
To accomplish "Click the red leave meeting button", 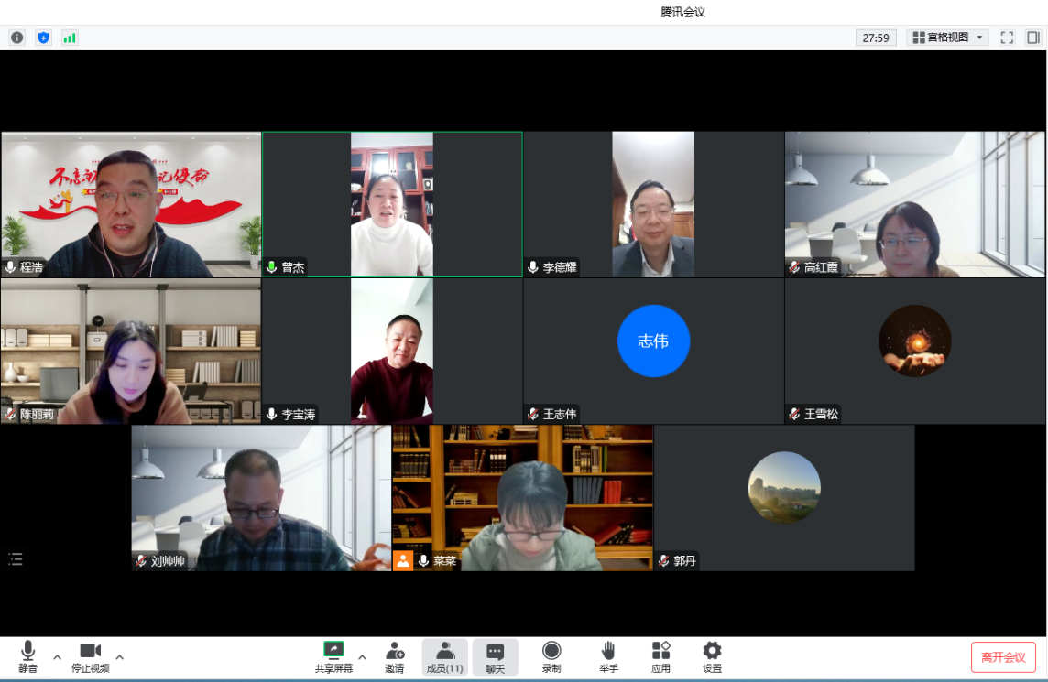I will click(1003, 657).
